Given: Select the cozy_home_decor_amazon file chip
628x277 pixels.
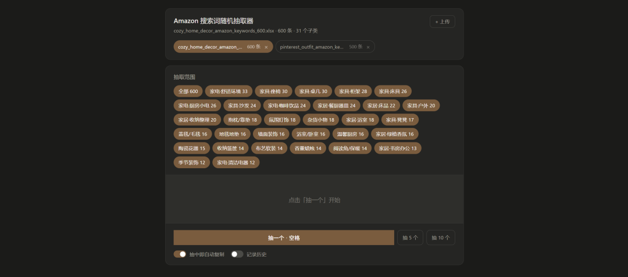Looking at the screenshot, I should tap(223, 47).
